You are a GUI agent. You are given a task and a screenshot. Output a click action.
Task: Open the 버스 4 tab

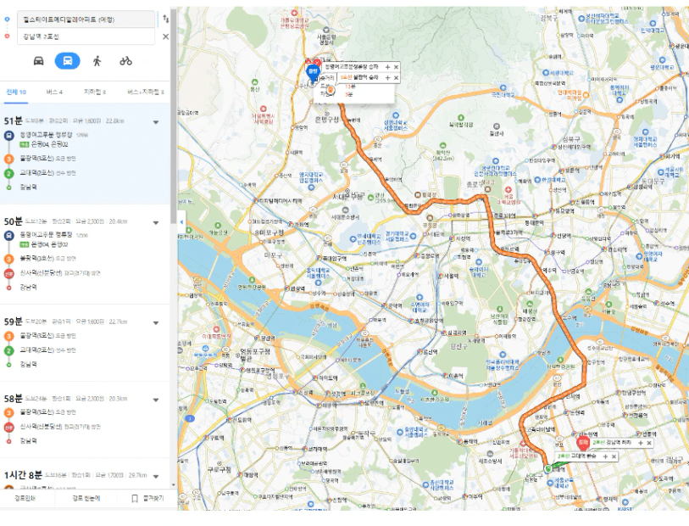tap(54, 92)
